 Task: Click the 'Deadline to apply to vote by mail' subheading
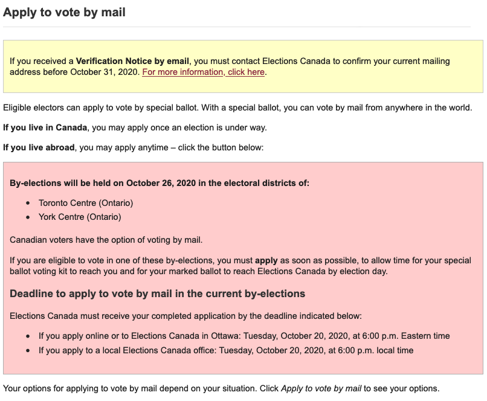[157, 294]
